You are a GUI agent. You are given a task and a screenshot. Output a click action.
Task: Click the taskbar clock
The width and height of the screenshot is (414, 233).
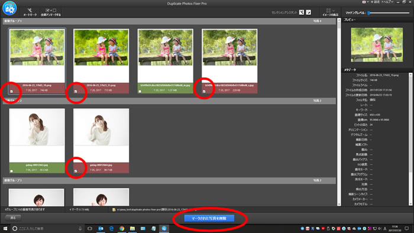pos(394,228)
